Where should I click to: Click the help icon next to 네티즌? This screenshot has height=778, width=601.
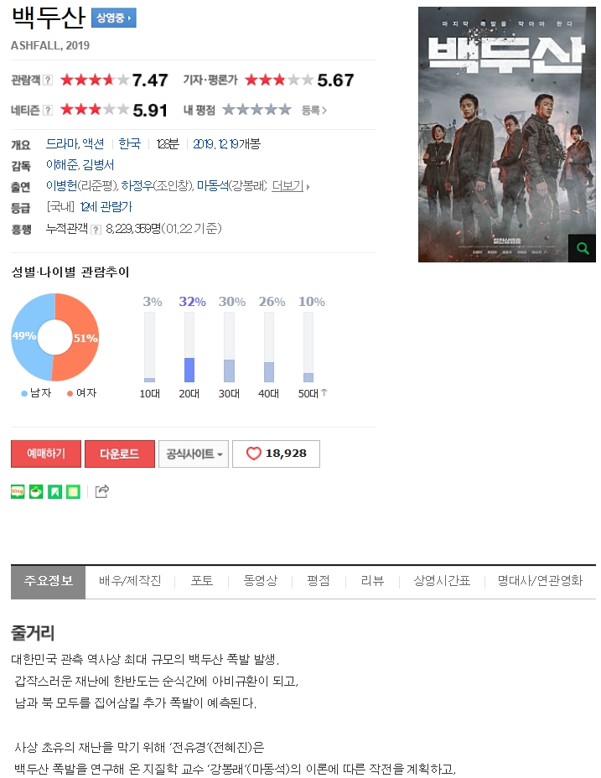click(48, 110)
